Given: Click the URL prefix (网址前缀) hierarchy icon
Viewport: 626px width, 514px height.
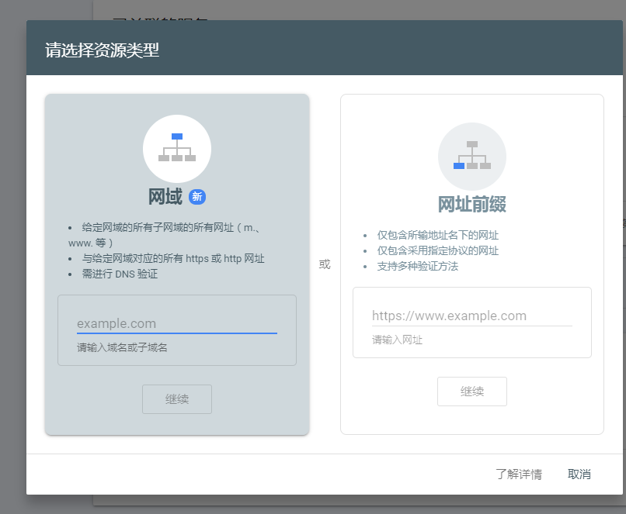Looking at the screenshot, I should point(471,156).
